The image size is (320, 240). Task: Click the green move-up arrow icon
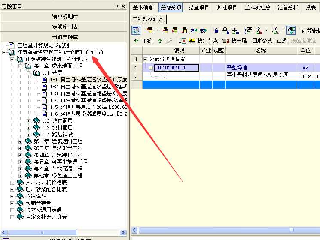160,41
